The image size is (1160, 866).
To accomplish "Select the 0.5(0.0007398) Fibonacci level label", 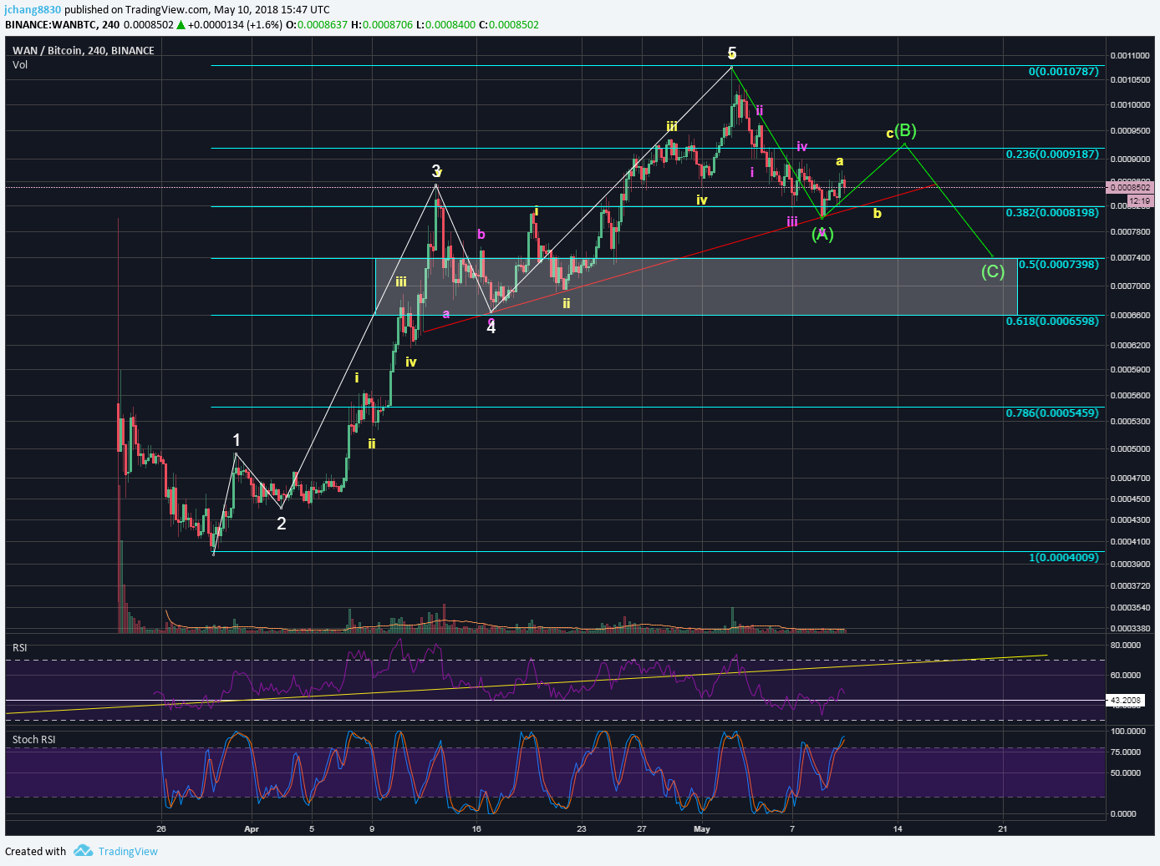I will 1059,264.
